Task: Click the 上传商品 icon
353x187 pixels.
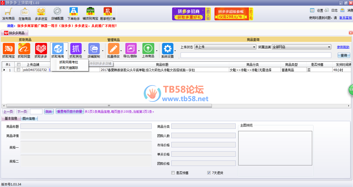Action: [x=148, y=49]
